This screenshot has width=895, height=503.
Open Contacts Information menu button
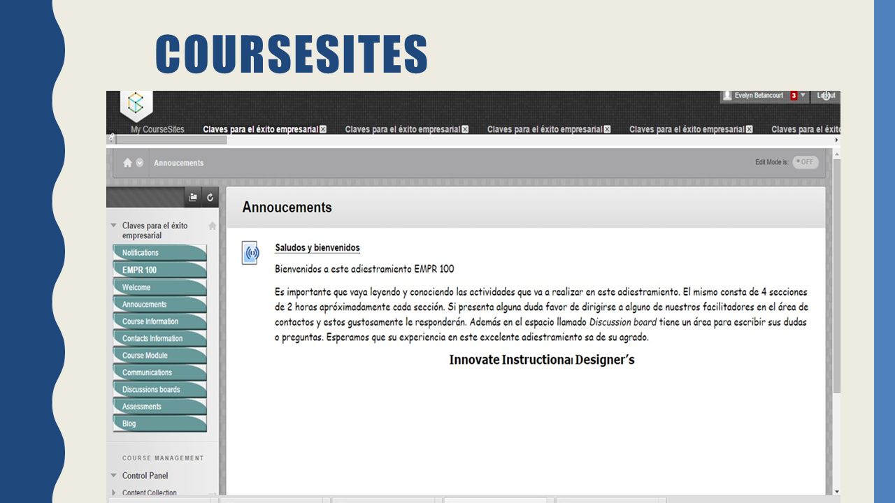point(159,338)
